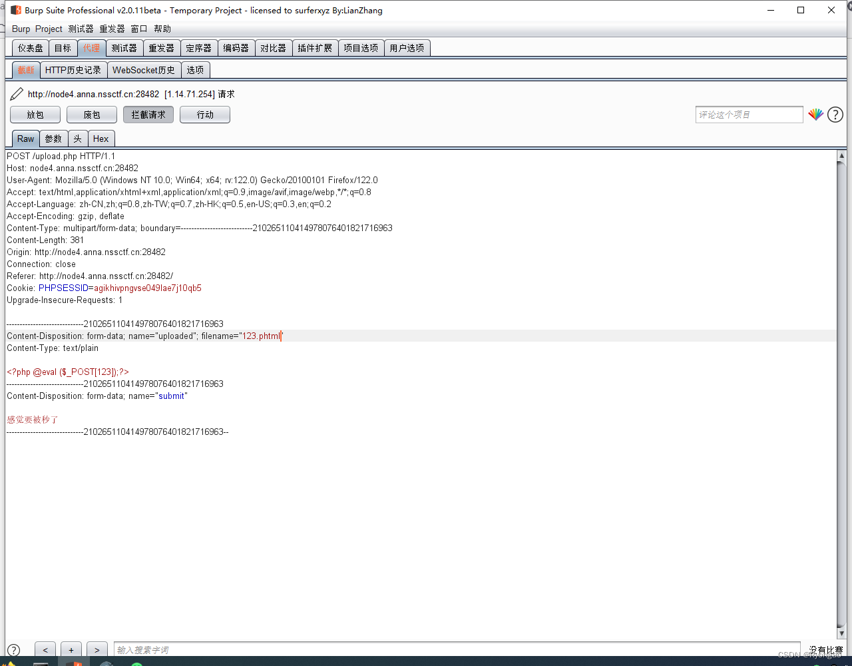This screenshot has height=666, width=852.
Task: Select the 头 headers view tab
Action: tap(78, 139)
